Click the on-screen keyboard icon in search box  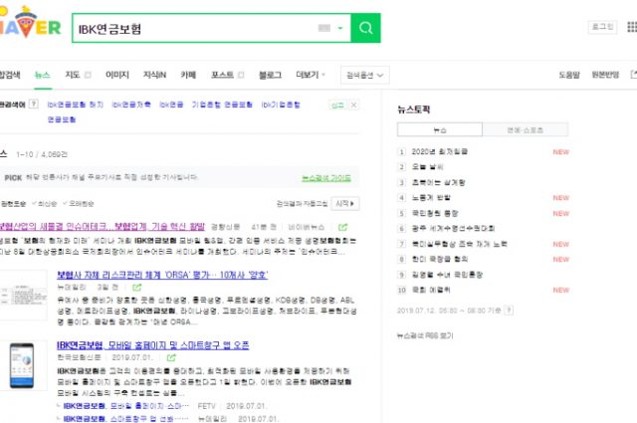324,29
